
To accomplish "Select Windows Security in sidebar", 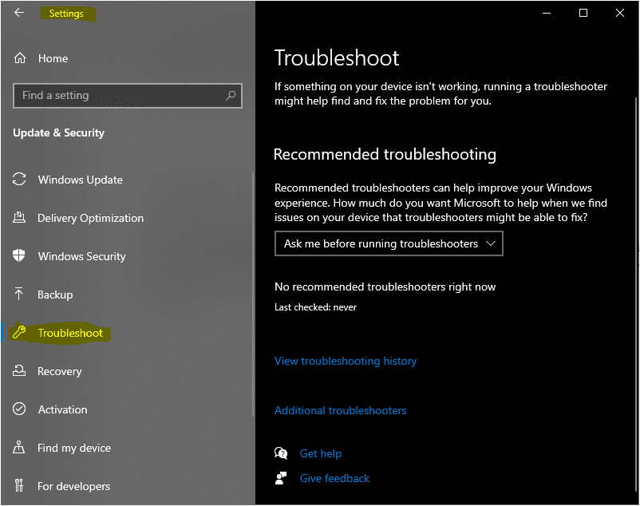I will click(x=81, y=256).
